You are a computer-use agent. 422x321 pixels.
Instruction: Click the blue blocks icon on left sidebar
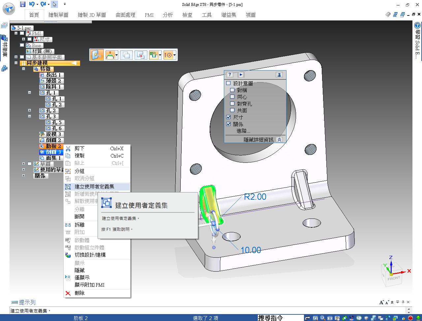tap(4, 68)
